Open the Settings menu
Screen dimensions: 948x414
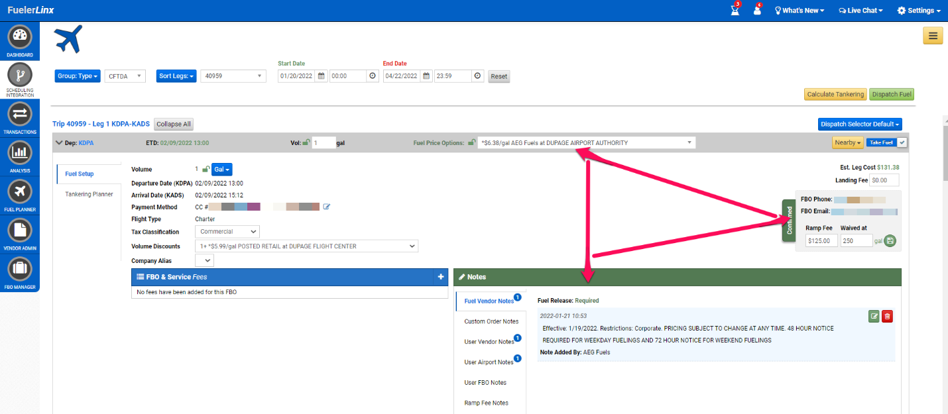coord(919,11)
